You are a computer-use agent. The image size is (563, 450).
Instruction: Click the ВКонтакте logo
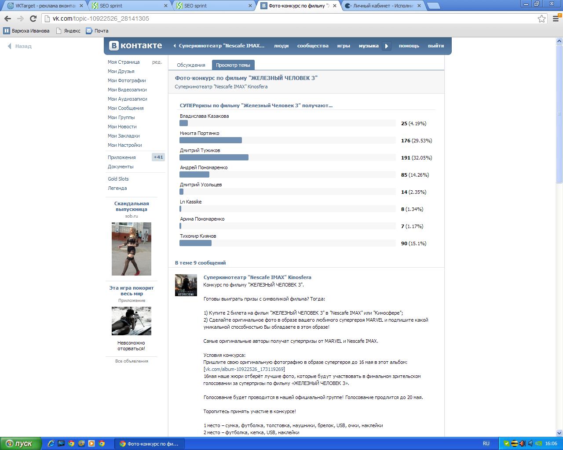[x=136, y=46]
